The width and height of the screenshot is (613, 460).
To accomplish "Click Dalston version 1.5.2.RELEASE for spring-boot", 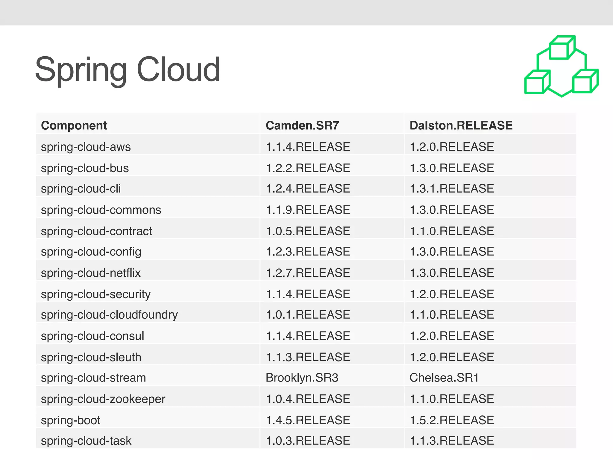I will pyautogui.click(x=452, y=420).
